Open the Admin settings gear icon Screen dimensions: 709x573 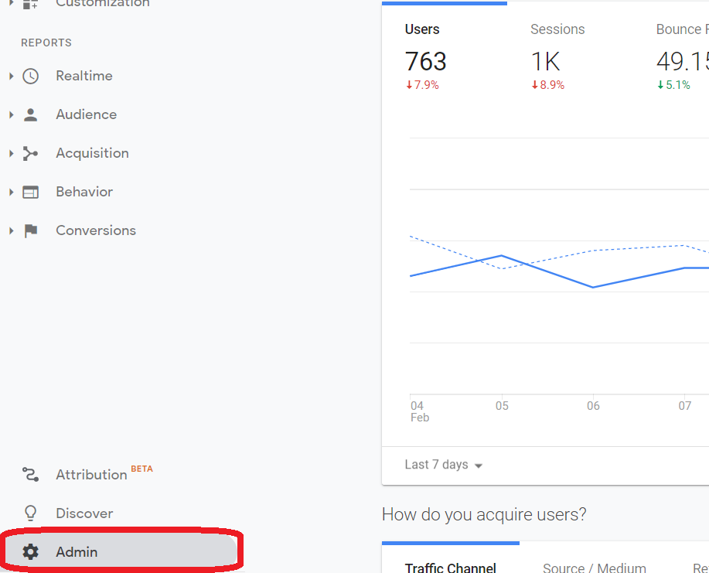pos(31,552)
